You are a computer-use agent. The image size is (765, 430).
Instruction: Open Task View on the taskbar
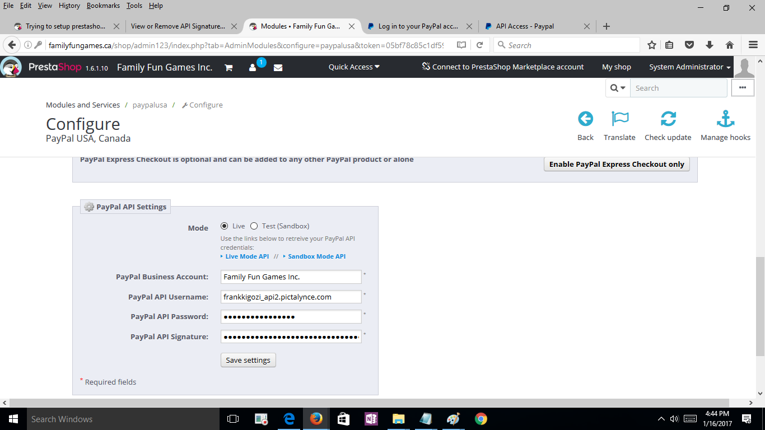pos(233,419)
